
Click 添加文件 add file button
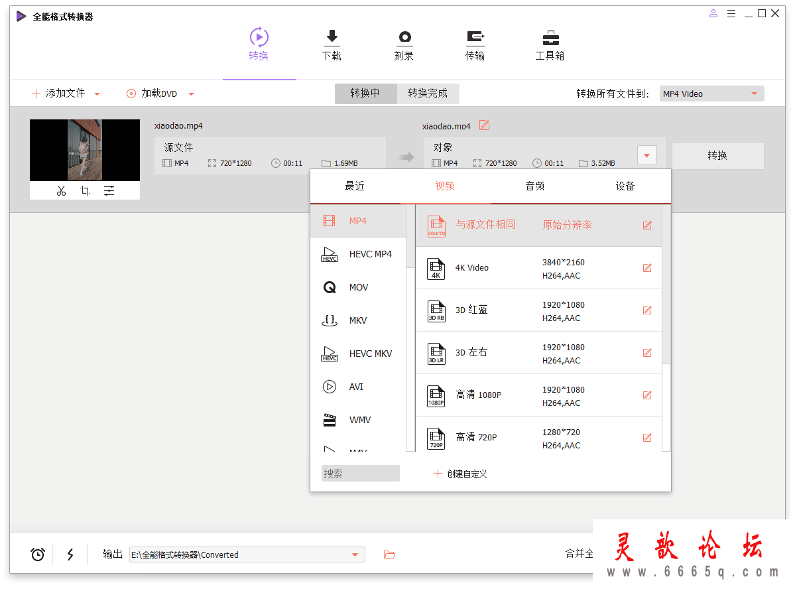coord(59,94)
